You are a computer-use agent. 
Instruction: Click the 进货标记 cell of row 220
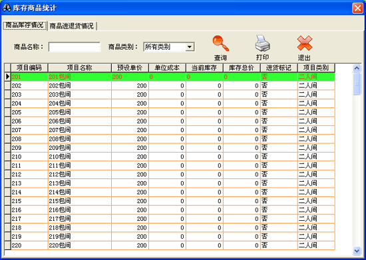click(279, 245)
